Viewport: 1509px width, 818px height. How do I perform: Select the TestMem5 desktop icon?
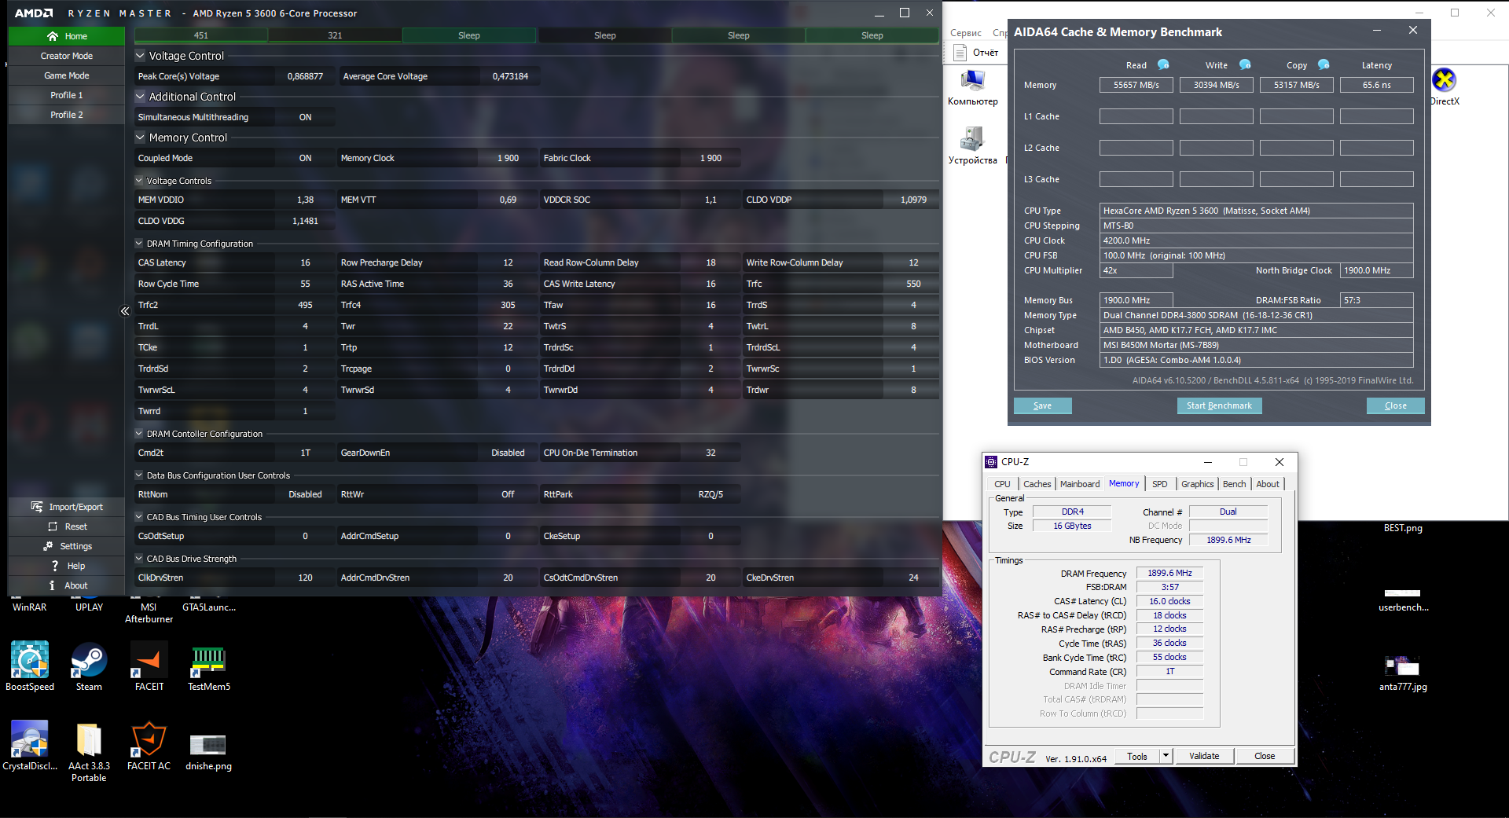point(209,667)
